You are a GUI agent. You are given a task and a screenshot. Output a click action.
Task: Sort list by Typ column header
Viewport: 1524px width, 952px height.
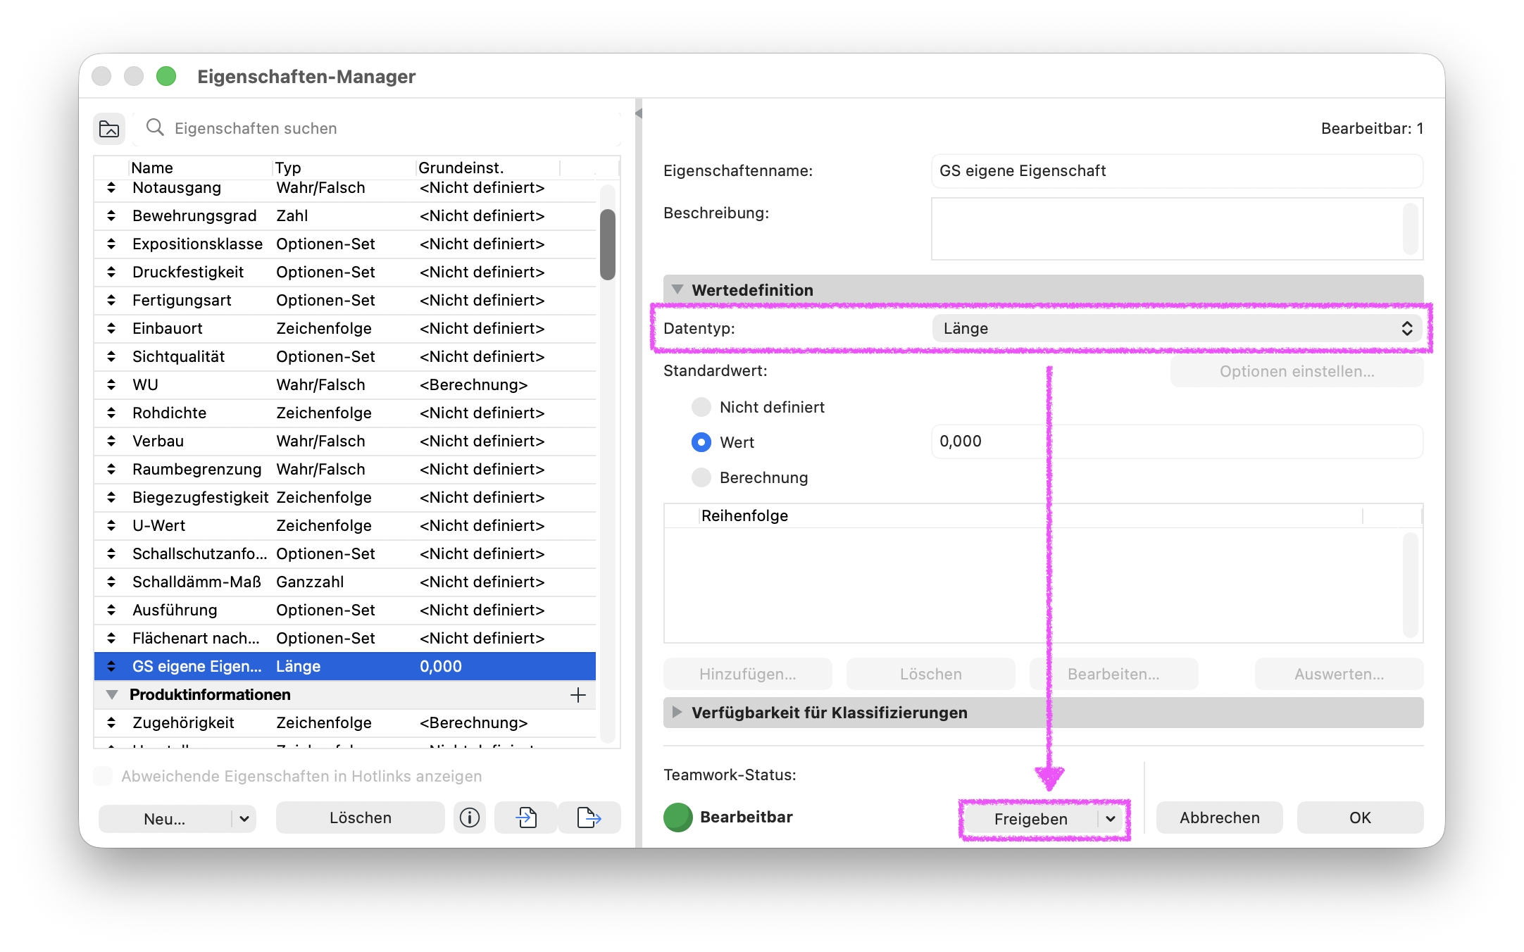344,168
